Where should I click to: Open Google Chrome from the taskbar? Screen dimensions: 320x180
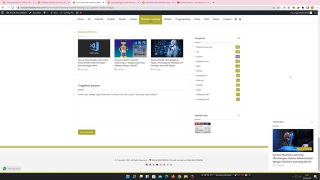tap(179, 176)
